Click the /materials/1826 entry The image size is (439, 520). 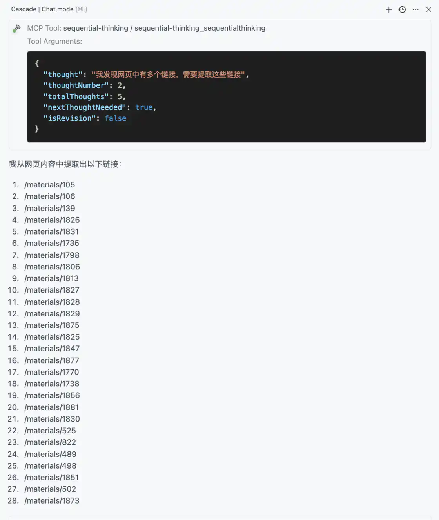point(52,220)
